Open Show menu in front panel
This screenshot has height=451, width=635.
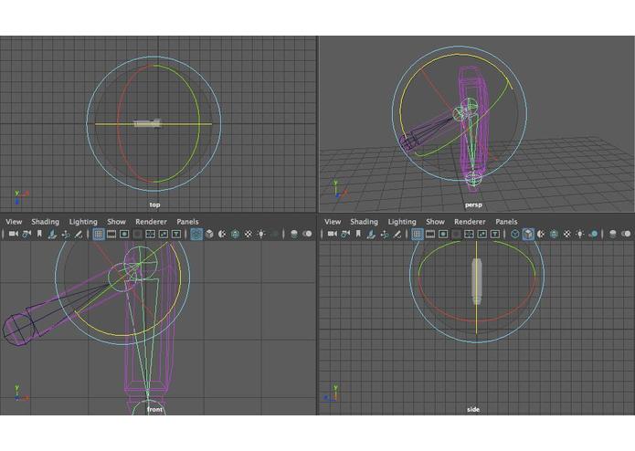click(x=116, y=222)
